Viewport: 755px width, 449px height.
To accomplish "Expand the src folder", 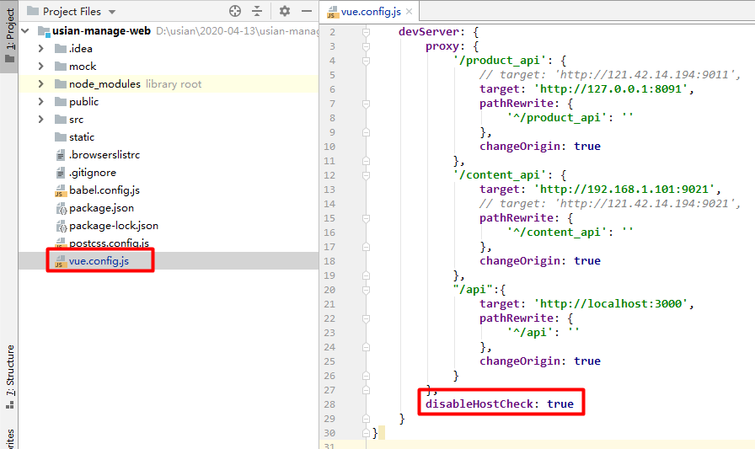I will [41, 120].
